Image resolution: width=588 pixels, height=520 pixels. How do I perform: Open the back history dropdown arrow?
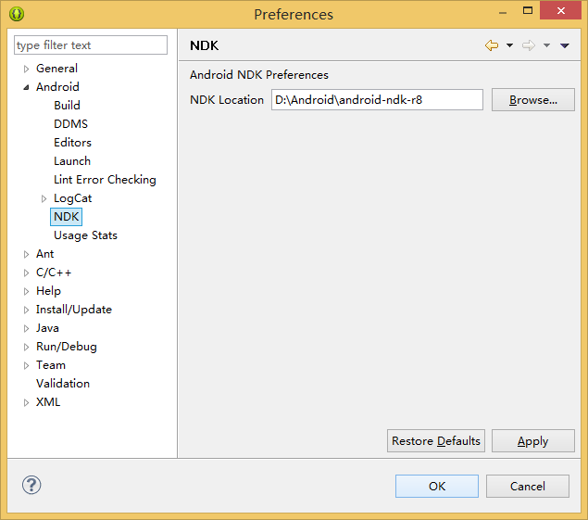tap(509, 45)
